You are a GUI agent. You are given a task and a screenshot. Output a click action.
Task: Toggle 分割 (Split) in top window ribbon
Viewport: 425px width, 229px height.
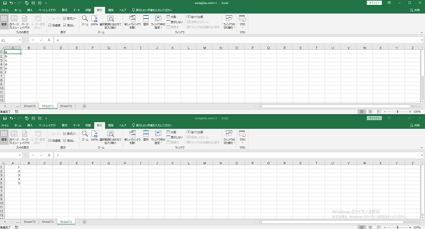(171, 17)
